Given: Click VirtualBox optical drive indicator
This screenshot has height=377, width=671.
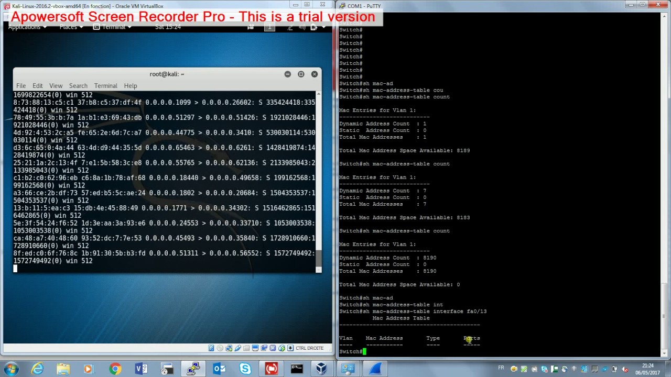Looking at the screenshot, I should [x=220, y=348].
